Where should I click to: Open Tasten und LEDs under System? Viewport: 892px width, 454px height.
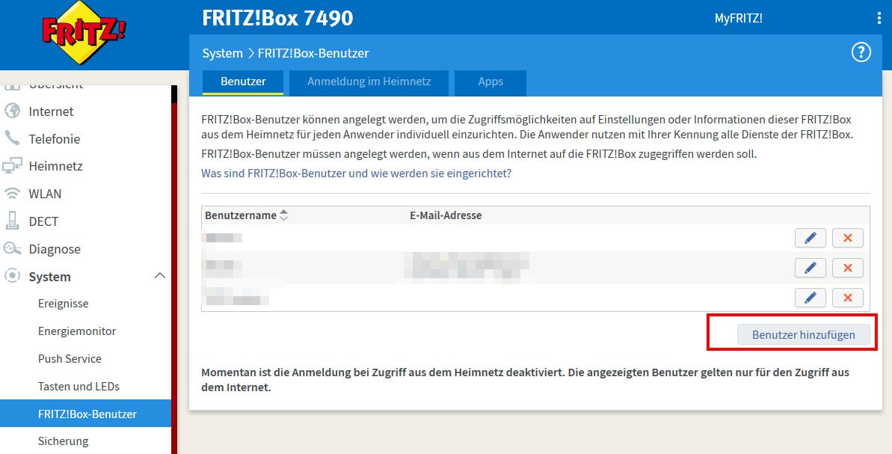tap(79, 386)
